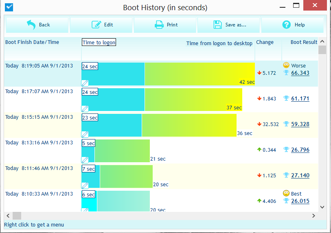
Task: Click the app icon in the title bar
Action: coord(8,7)
